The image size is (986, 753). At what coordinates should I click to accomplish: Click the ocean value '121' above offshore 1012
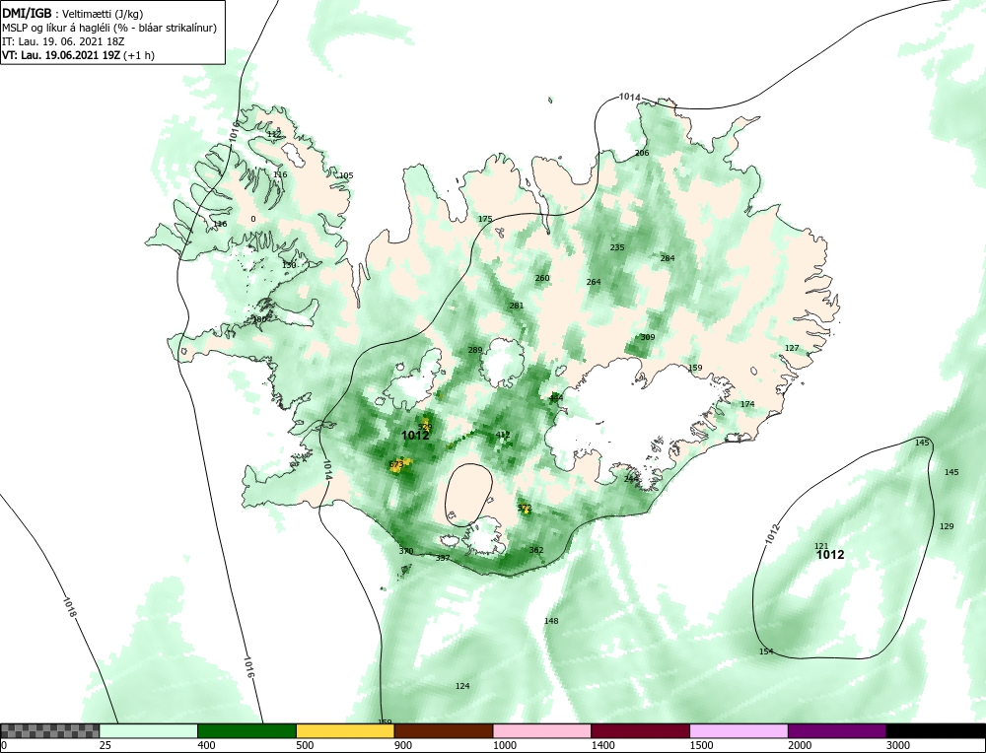[x=822, y=546]
